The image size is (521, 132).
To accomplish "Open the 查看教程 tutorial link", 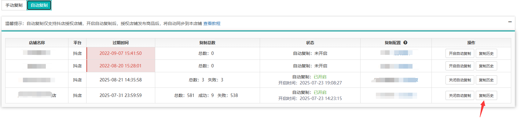I will (212, 23).
